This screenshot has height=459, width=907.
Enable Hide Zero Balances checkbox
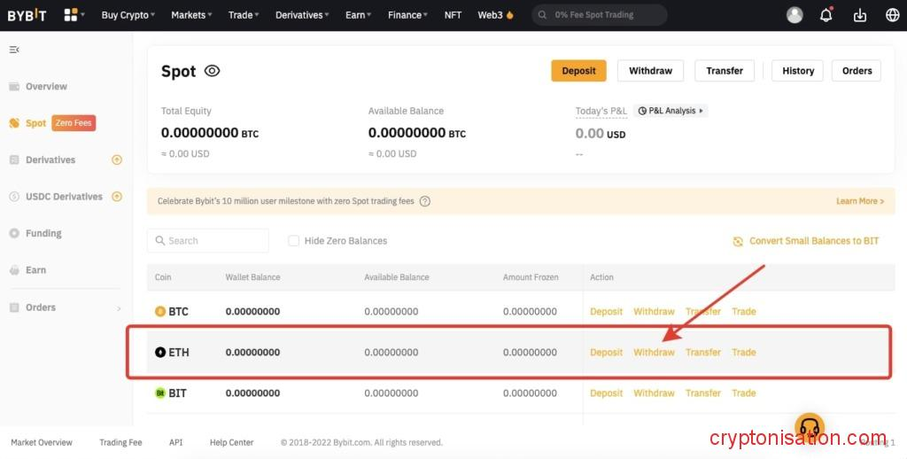294,241
